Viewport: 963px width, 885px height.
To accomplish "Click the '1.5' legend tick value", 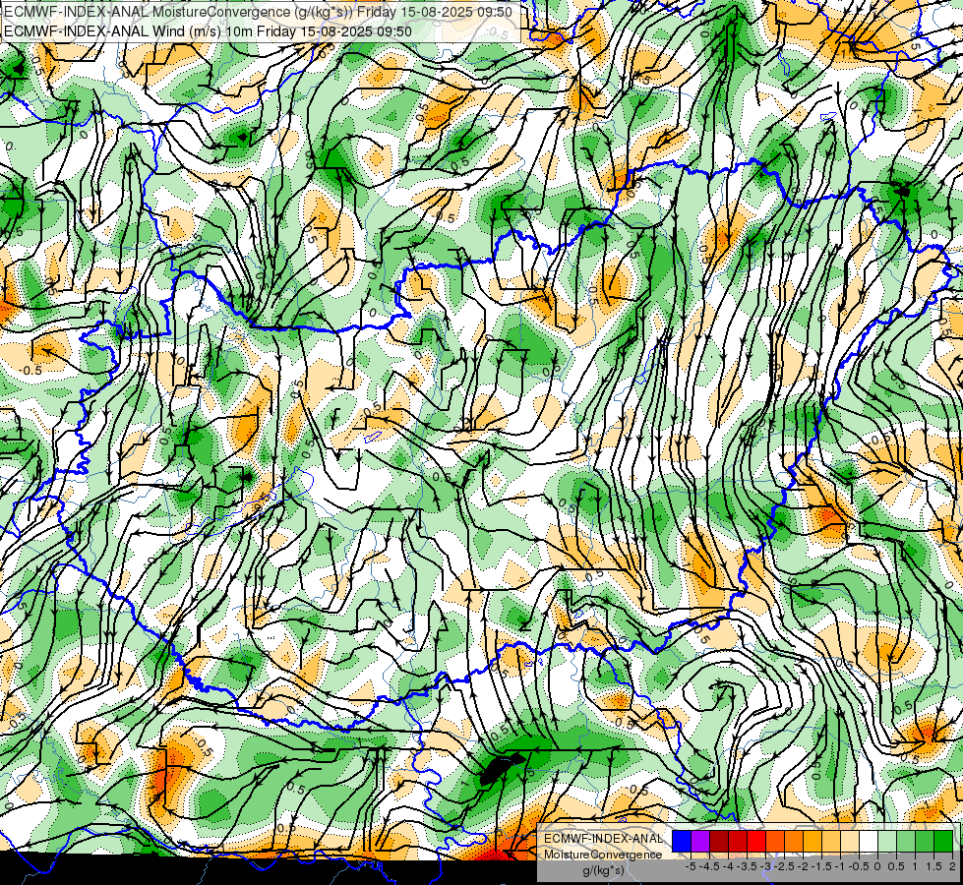I will point(933,866).
